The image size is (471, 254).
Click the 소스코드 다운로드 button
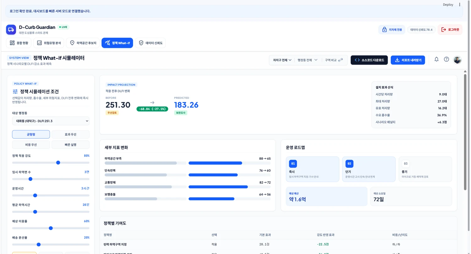(369, 60)
